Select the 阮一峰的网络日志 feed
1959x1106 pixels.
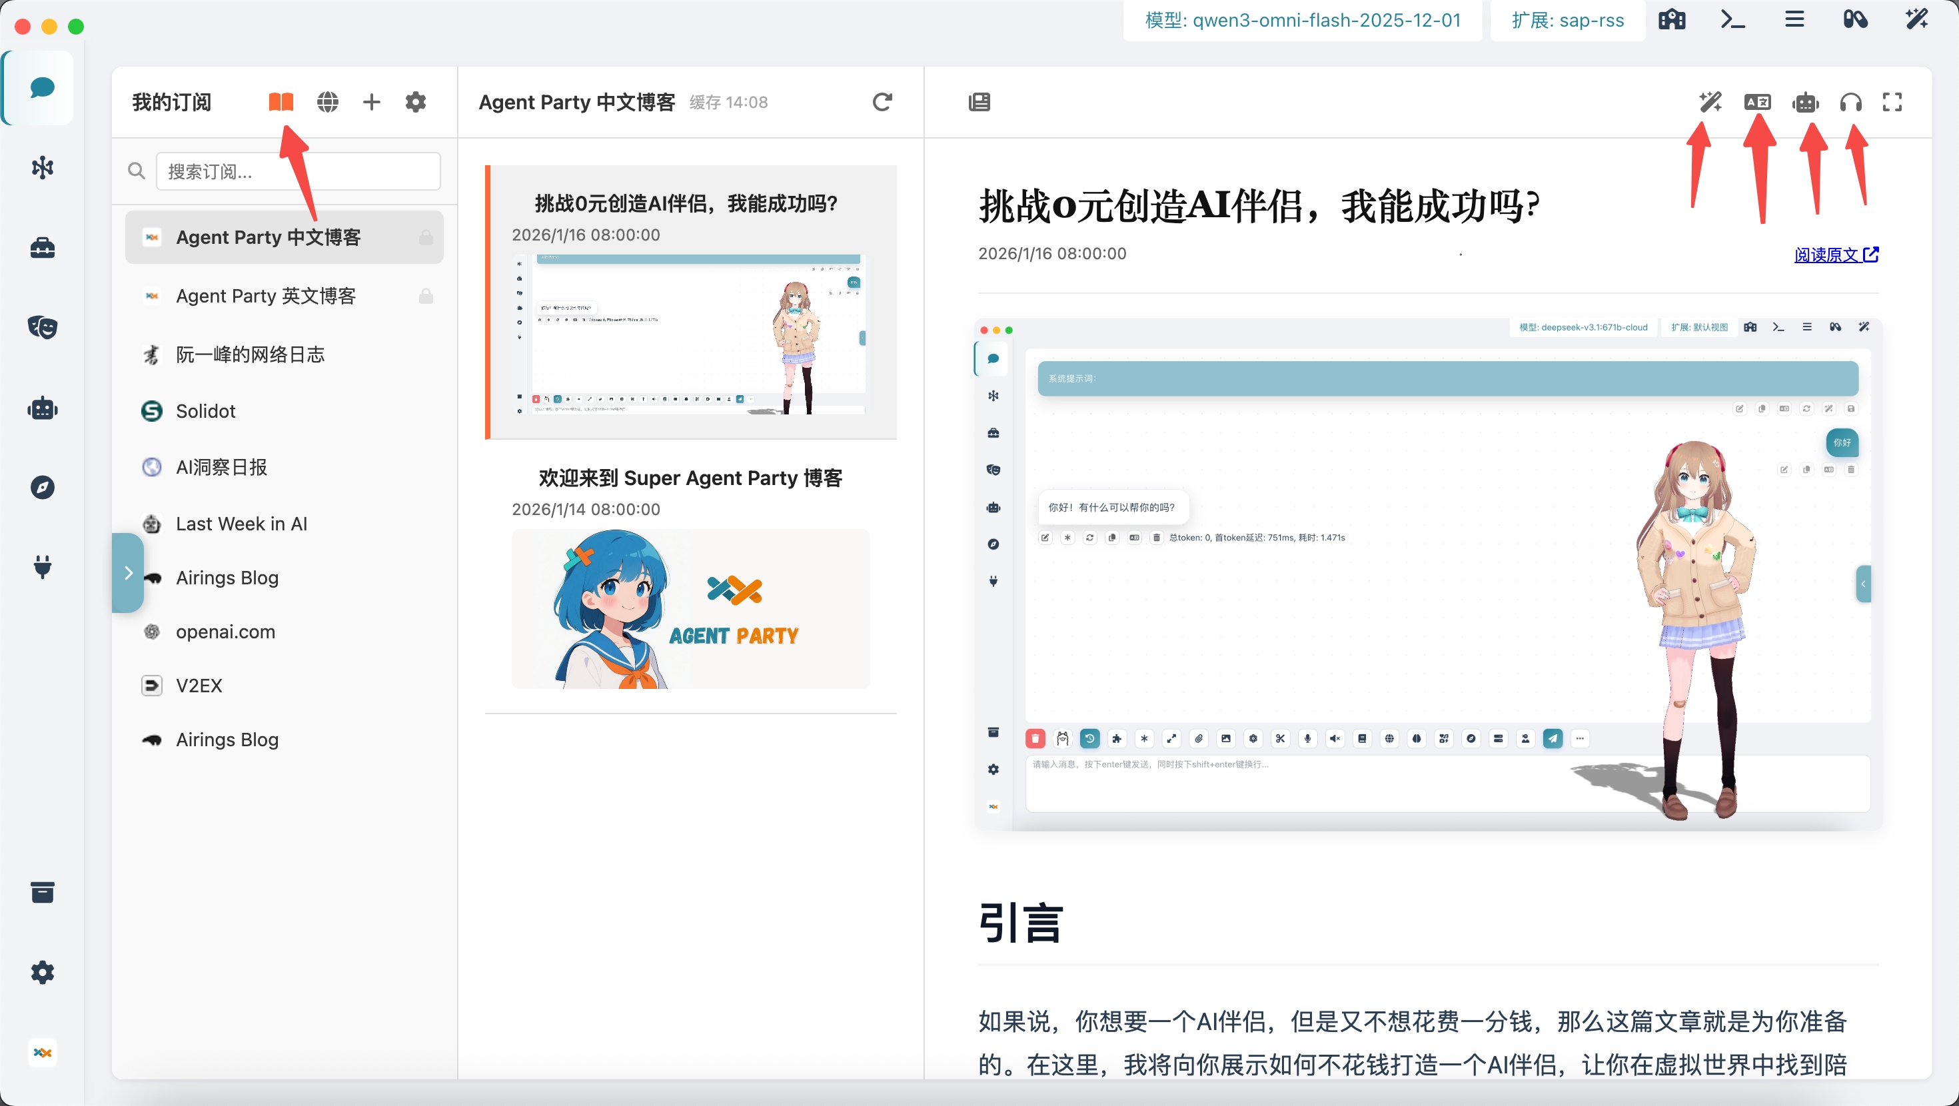(285, 354)
